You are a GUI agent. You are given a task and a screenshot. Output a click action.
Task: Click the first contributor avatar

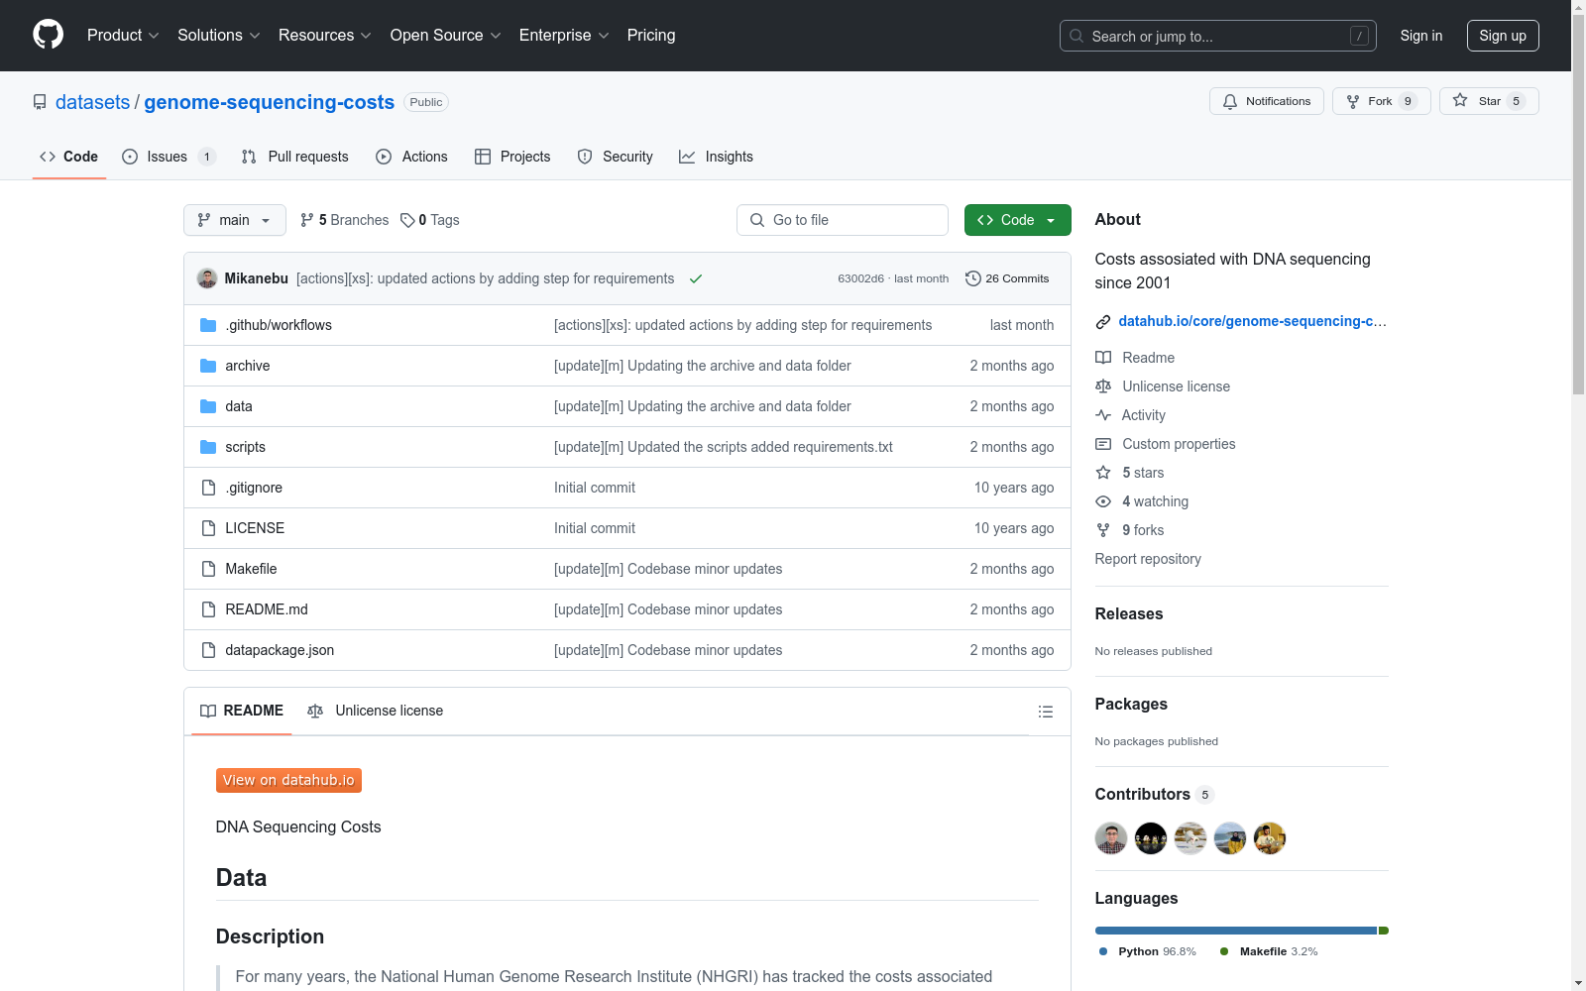click(x=1111, y=838)
